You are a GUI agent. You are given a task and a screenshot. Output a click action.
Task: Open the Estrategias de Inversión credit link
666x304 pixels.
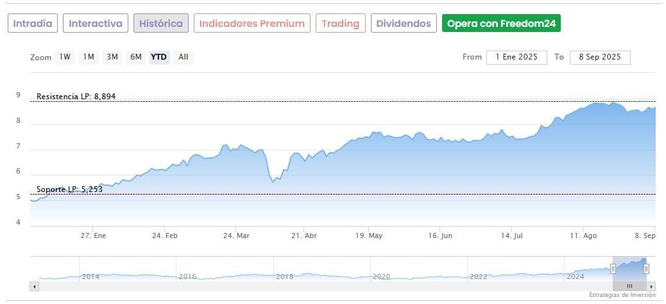622,295
